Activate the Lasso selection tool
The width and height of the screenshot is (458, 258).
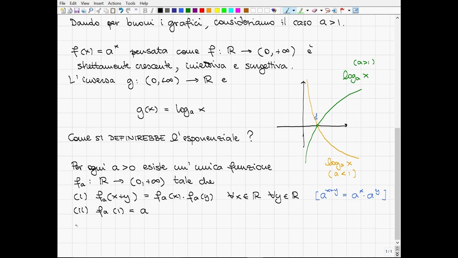click(327, 10)
